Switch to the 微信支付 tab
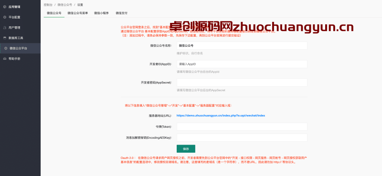382x176 pixels. pyautogui.click(x=121, y=13)
